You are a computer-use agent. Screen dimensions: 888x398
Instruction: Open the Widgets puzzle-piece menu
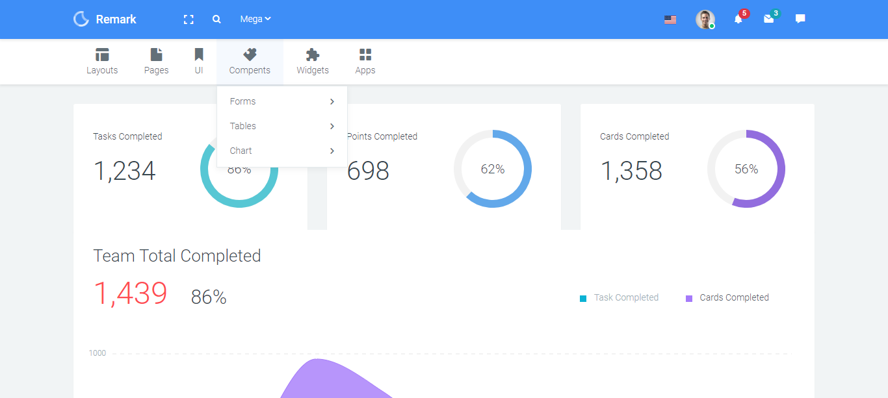(313, 62)
